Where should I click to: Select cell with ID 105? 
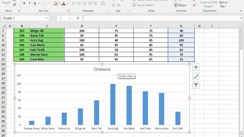click(22, 40)
